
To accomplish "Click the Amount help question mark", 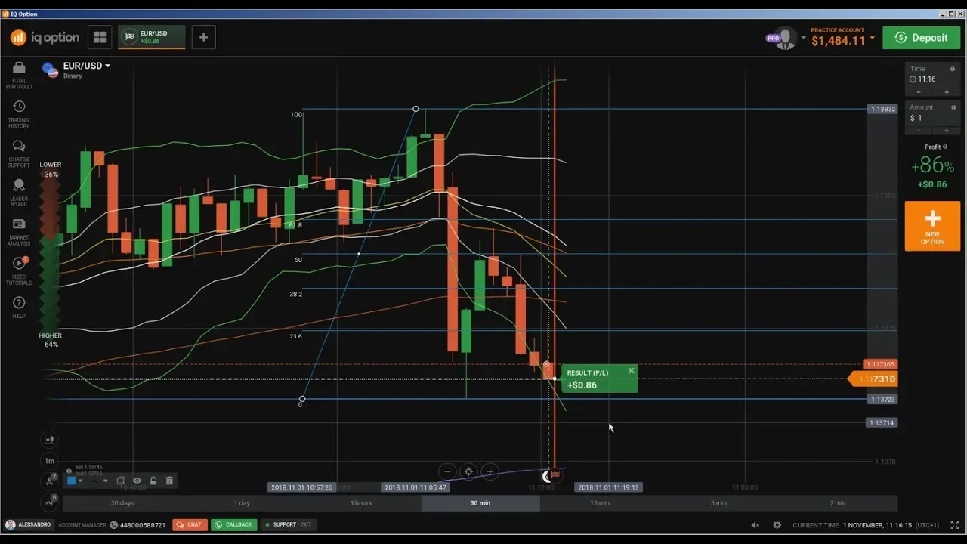I will 953,107.
